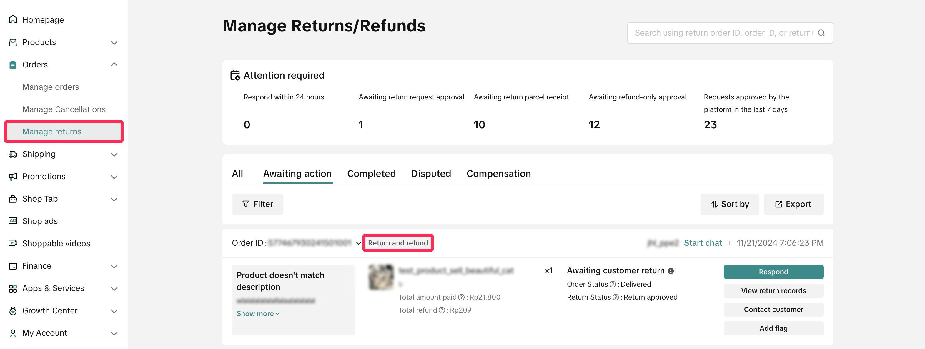Click info icon beside Awaiting customer return
Screen dimensions: 925x349
pos(671,271)
